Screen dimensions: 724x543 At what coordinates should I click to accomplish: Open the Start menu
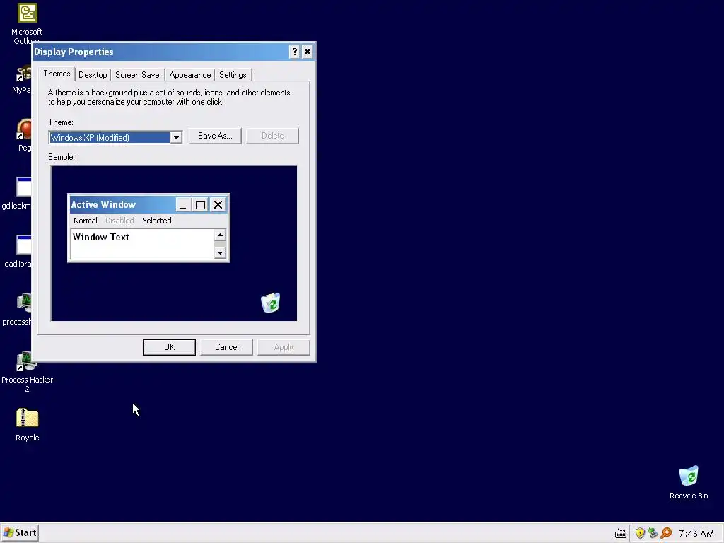(x=19, y=533)
